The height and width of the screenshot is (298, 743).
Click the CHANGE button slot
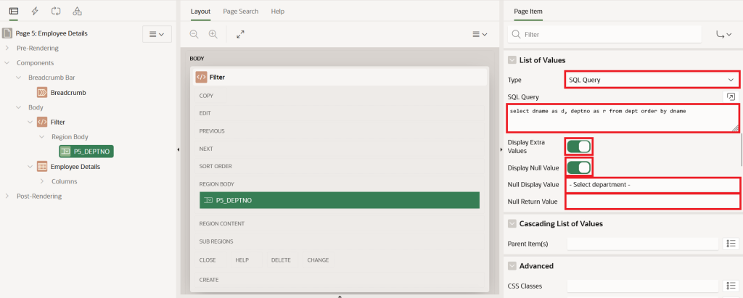click(x=318, y=260)
